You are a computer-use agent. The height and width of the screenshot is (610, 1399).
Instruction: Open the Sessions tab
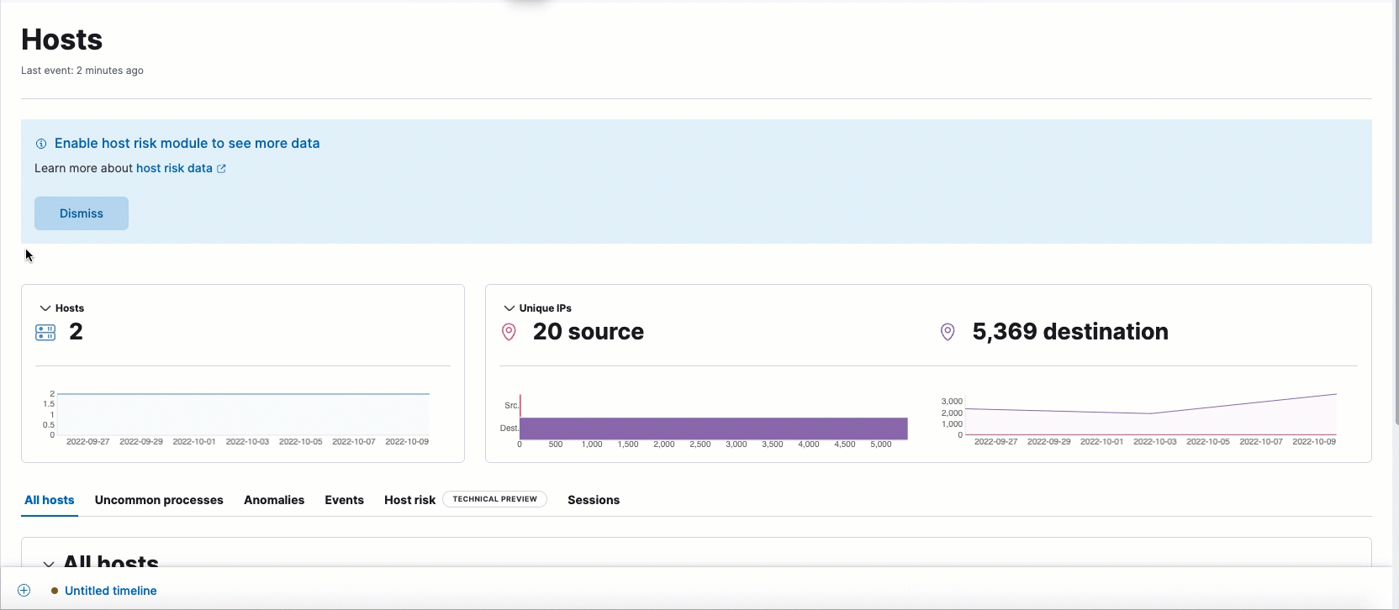[x=594, y=500]
